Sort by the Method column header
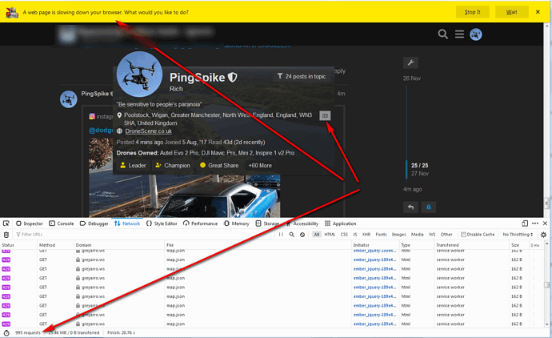This screenshot has width=552, height=338. pyautogui.click(x=56, y=245)
